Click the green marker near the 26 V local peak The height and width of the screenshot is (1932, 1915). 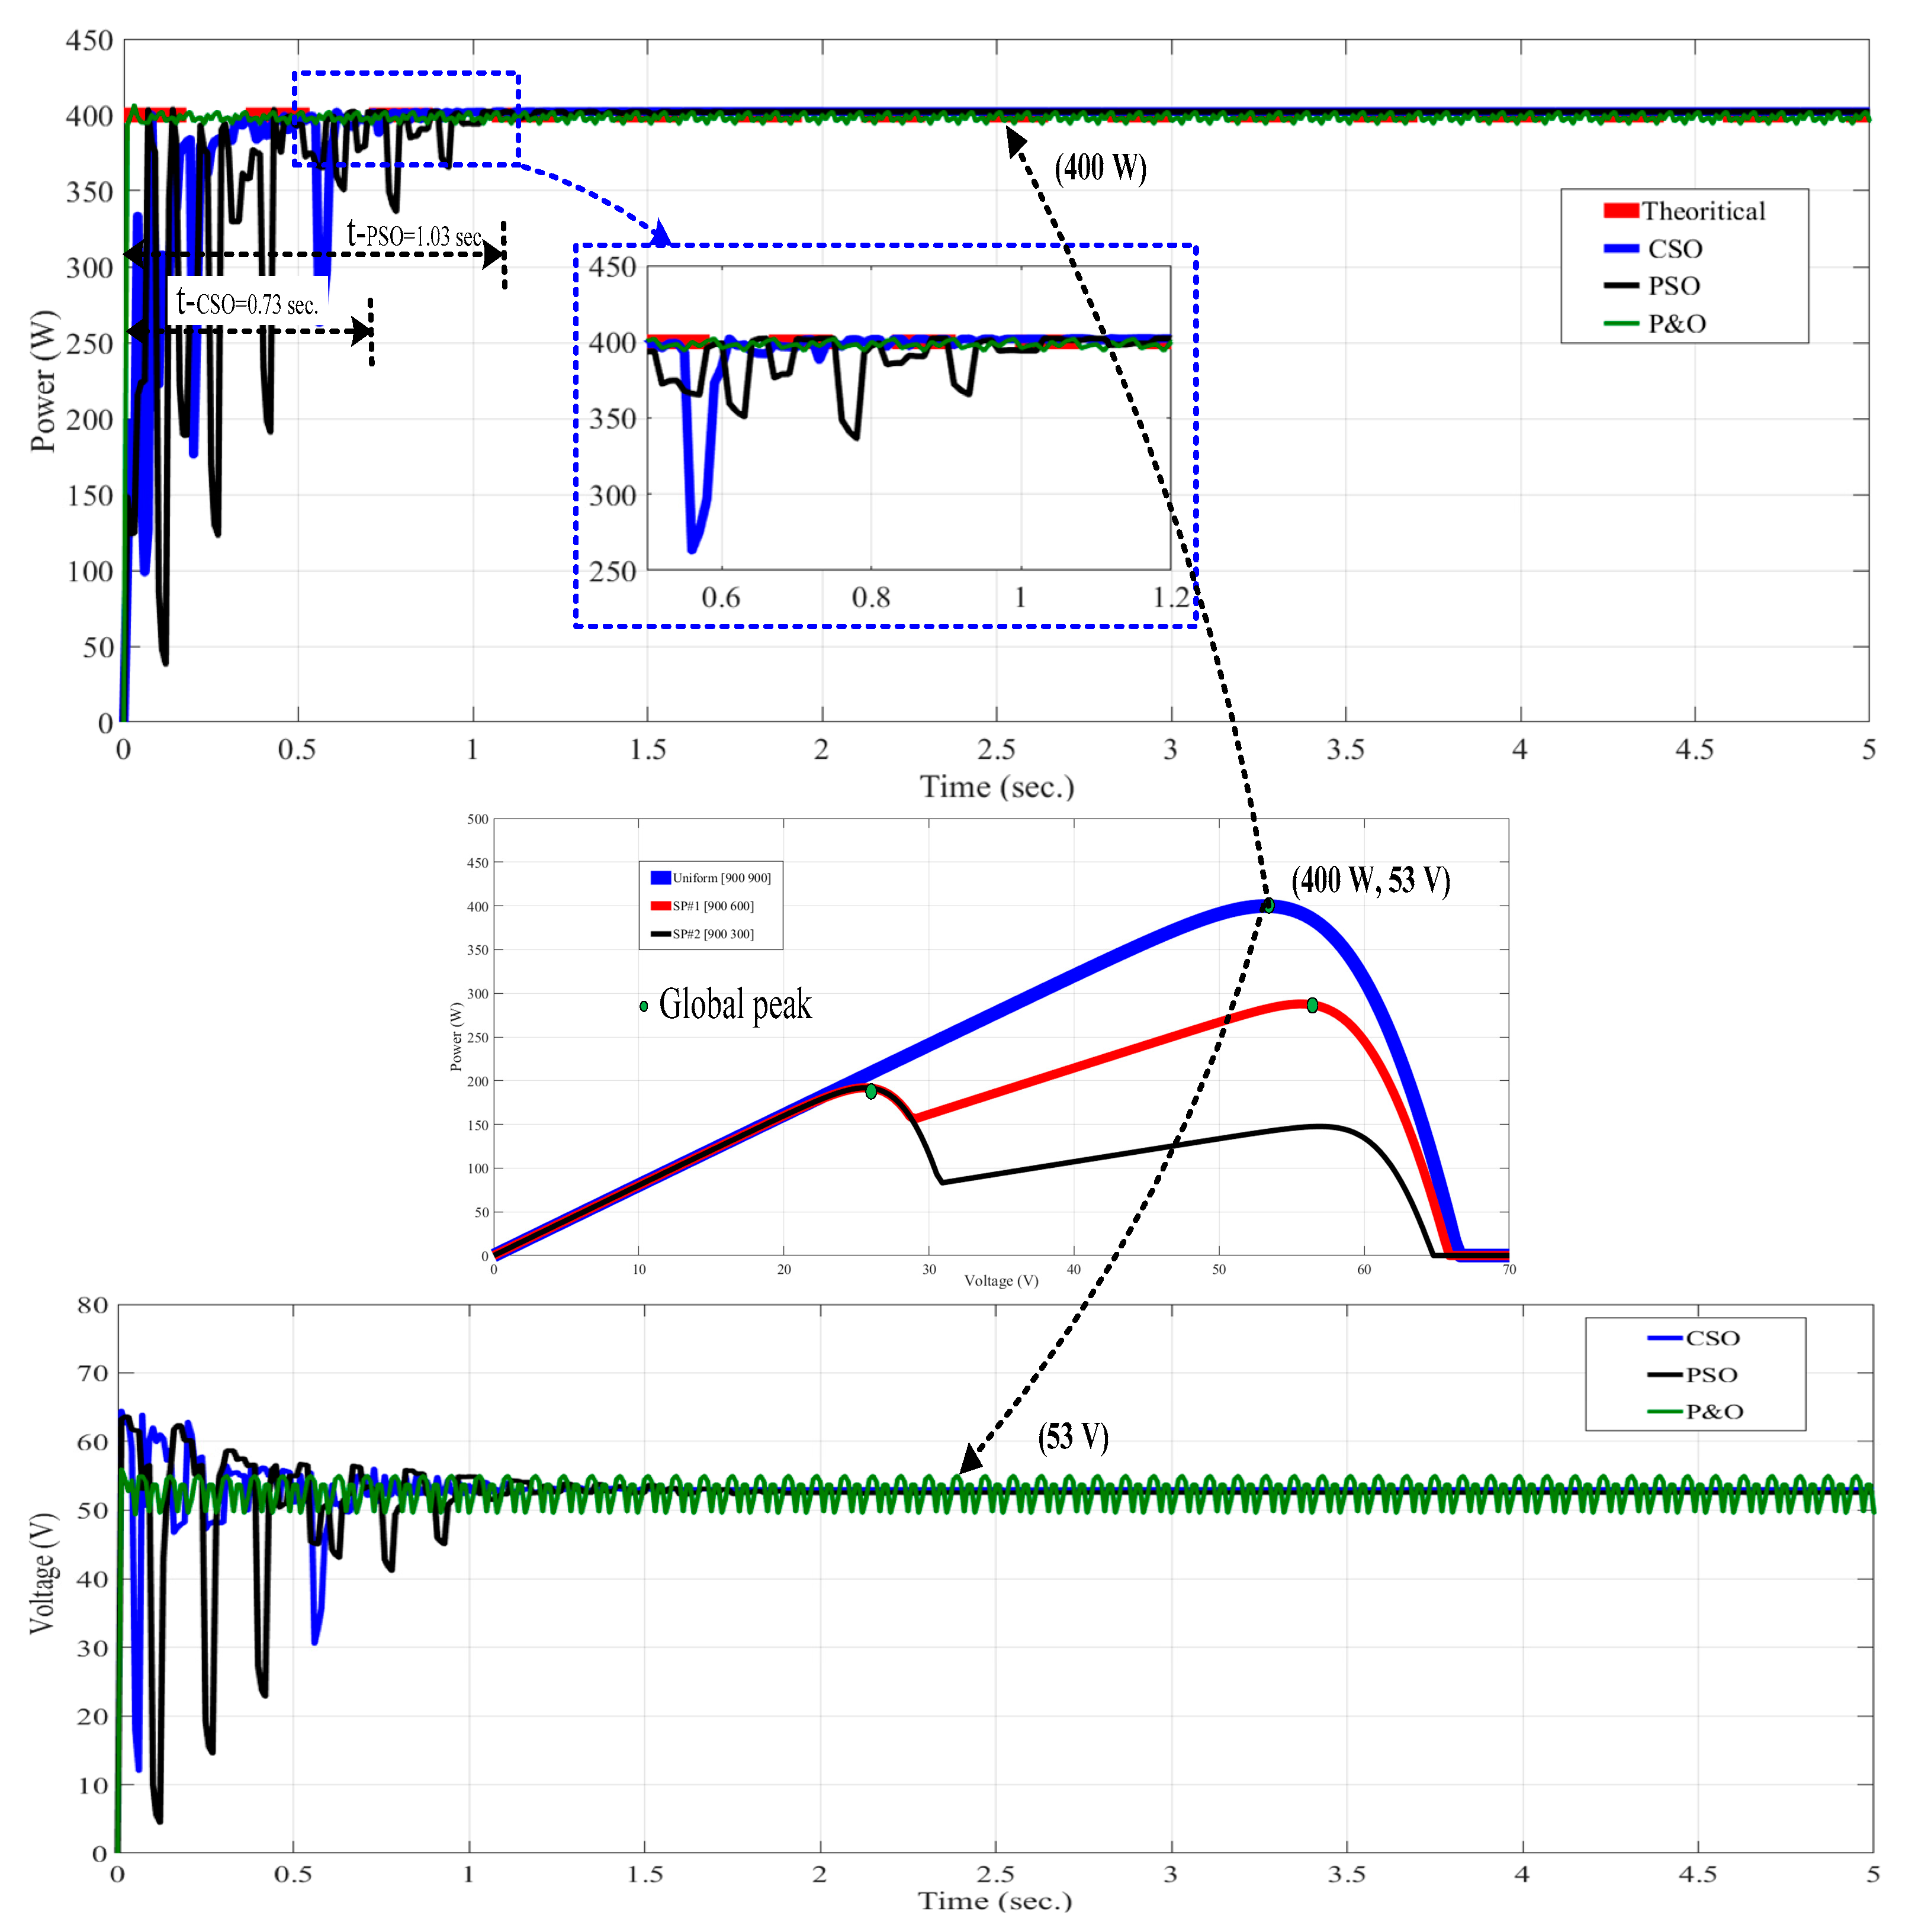[870, 1091]
